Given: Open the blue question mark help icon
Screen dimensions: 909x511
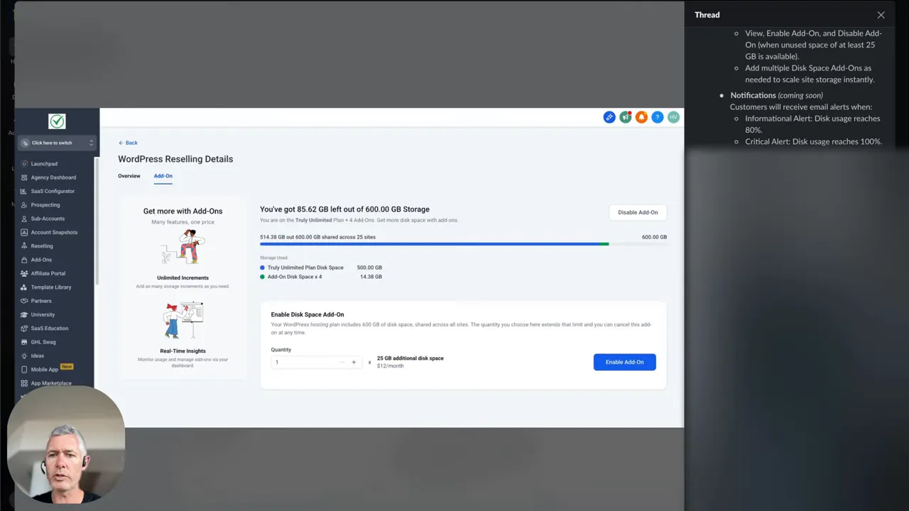Looking at the screenshot, I should point(658,117).
